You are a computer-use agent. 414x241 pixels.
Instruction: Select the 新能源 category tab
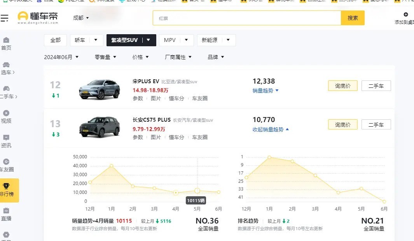point(210,40)
